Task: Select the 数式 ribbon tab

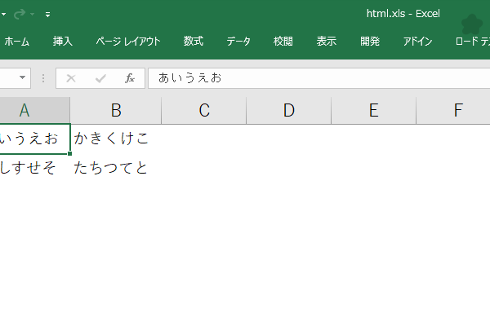Action: [194, 42]
